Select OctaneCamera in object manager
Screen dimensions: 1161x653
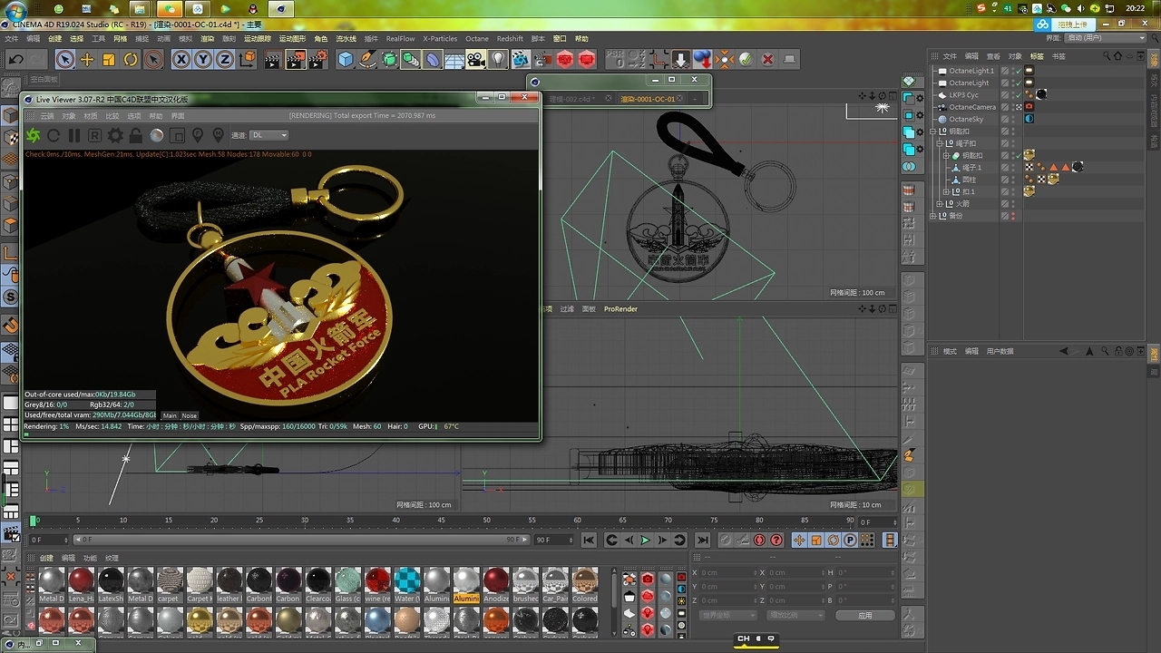tap(971, 107)
